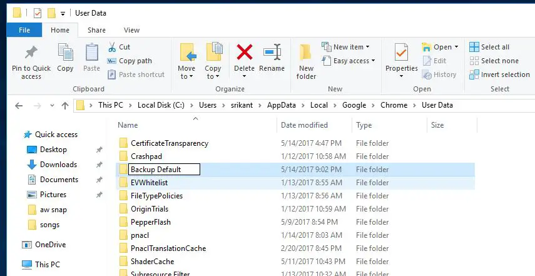The height and width of the screenshot is (276, 535).
Task: Expand the Open button dropdown
Action: (457, 47)
